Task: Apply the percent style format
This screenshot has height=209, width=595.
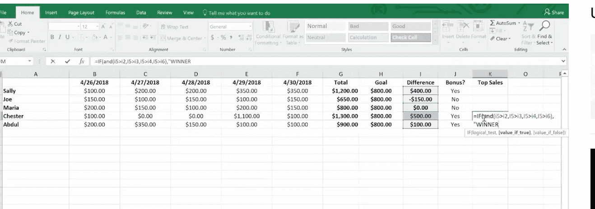Action: point(223,38)
